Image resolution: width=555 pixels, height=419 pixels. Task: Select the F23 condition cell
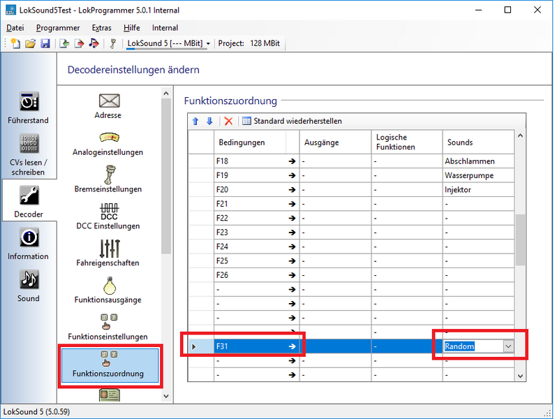click(257, 233)
